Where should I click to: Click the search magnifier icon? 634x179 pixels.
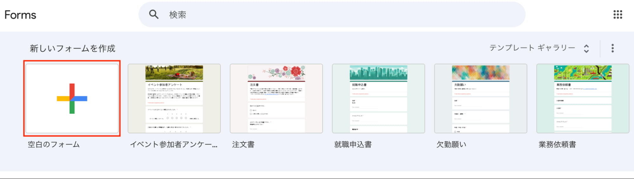pos(154,15)
